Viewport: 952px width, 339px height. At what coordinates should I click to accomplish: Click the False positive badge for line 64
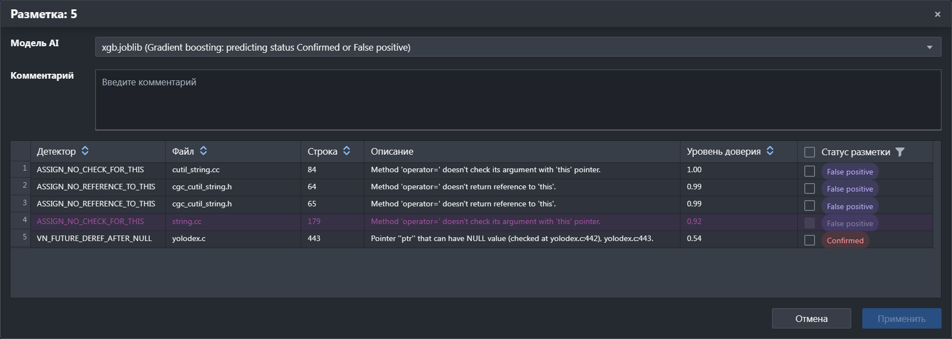point(850,189)
